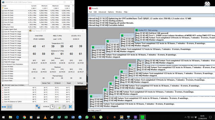This screenshot has width=215, height=120.
Task: Click the Worker #10 window icon
Action: (107, 41)
